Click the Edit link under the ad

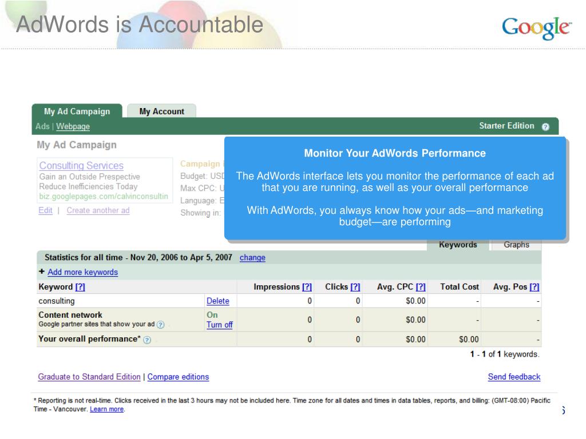coord(46,210)
